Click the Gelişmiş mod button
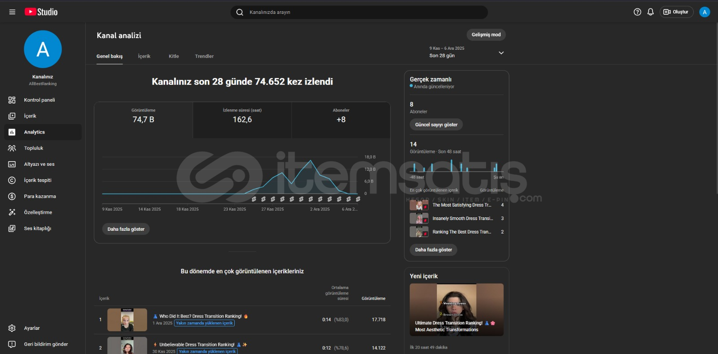This screenshot has height=354, width=718. 486,35
